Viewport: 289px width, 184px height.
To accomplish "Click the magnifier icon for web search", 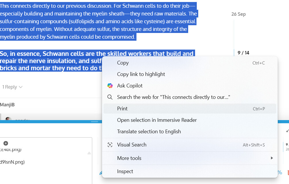I will pyautogui.click(x=110, y=97).
